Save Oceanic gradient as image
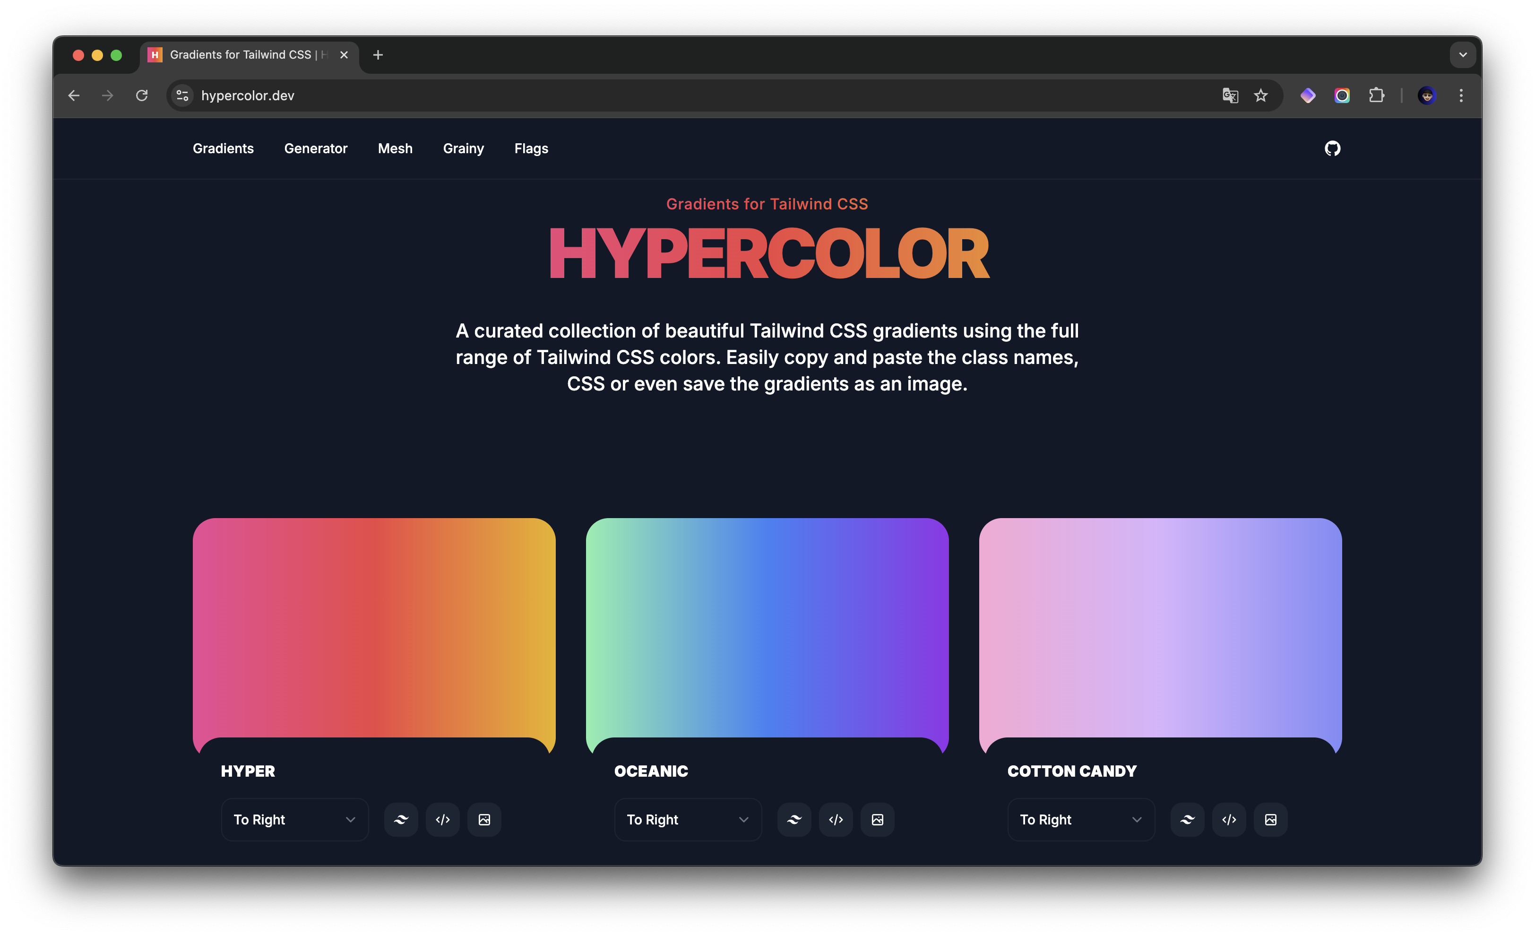 877,819
